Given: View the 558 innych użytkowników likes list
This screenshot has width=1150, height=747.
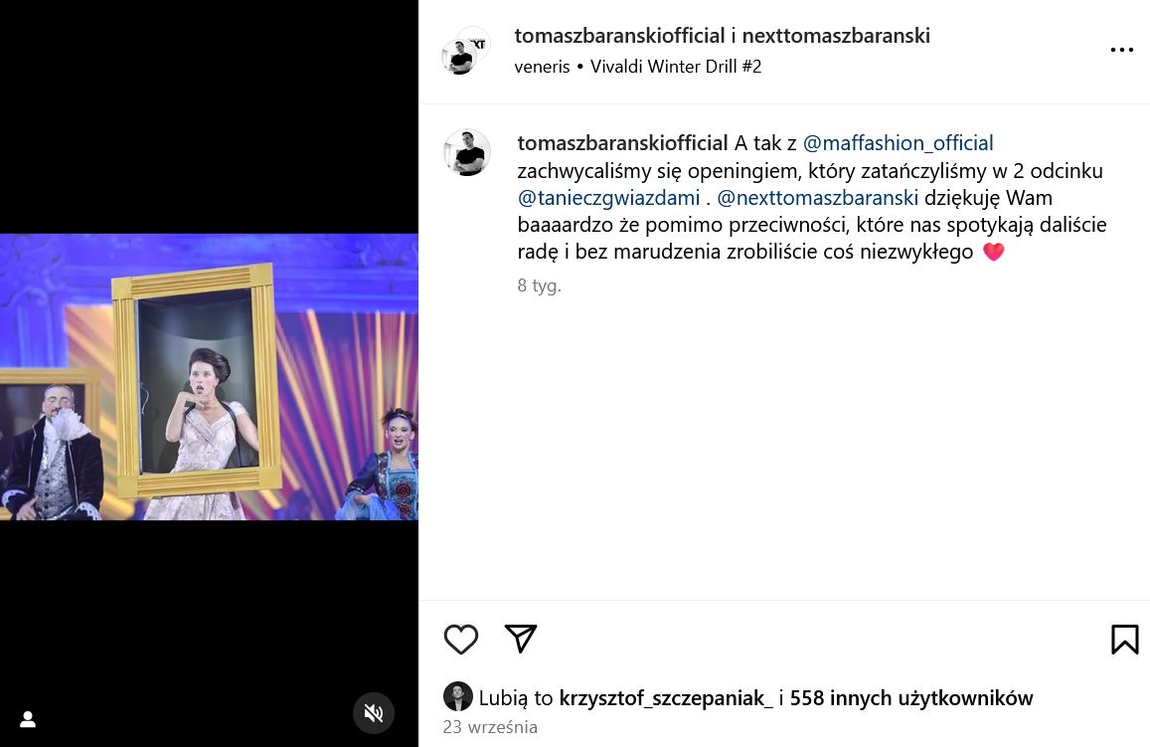Looking at the screenshot, I should 910,698.
